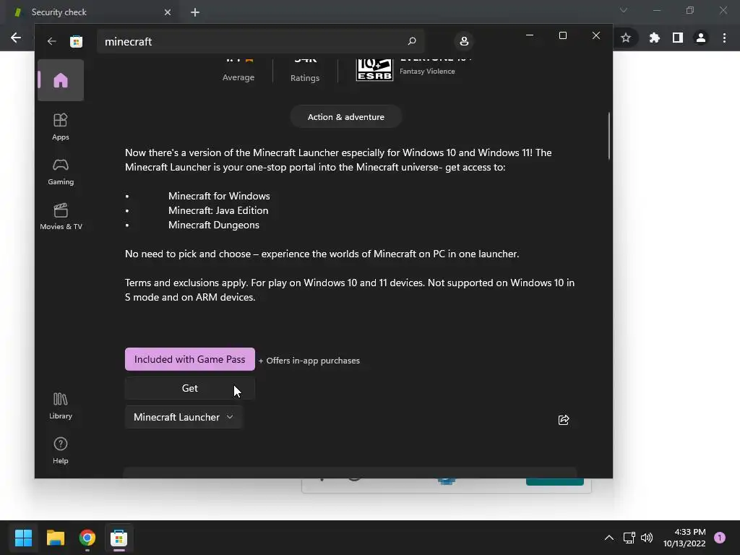Image resolution: width=740 pixels, height=555 pixels.
Task: Click the ESRB rating badge
Action: coord(374,70)
